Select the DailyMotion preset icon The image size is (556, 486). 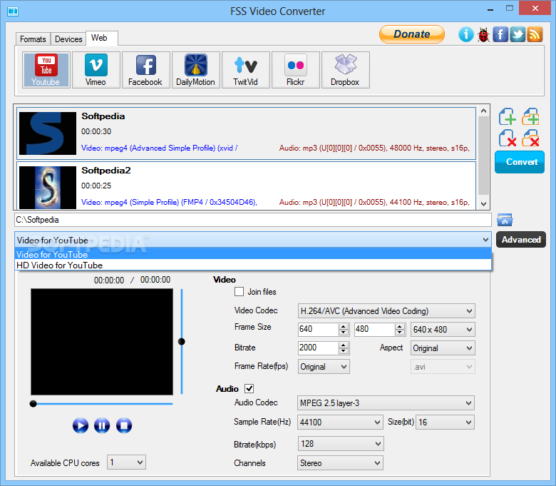196,69
